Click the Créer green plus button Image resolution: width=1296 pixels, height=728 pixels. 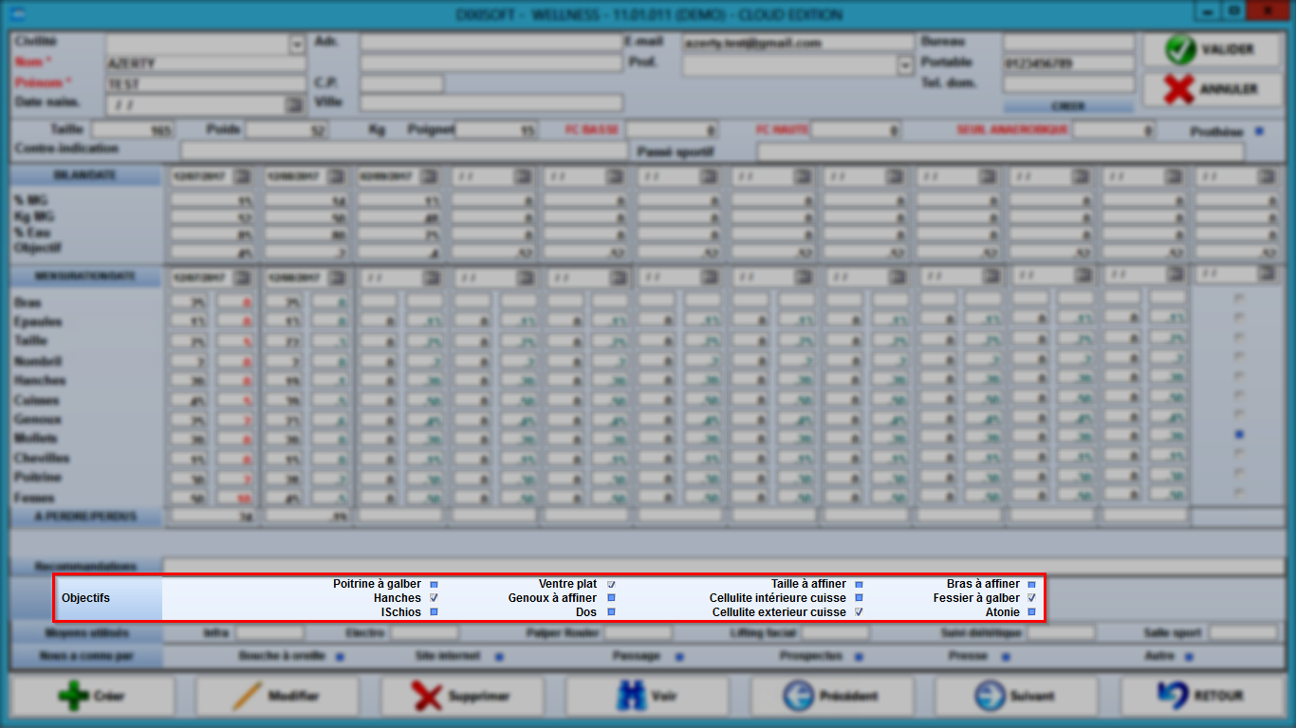coord(92,696)
